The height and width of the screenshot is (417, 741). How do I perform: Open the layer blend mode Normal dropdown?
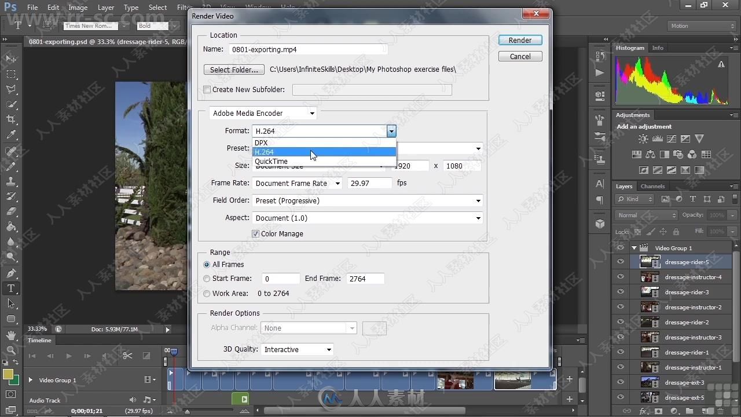pos(646,215)
